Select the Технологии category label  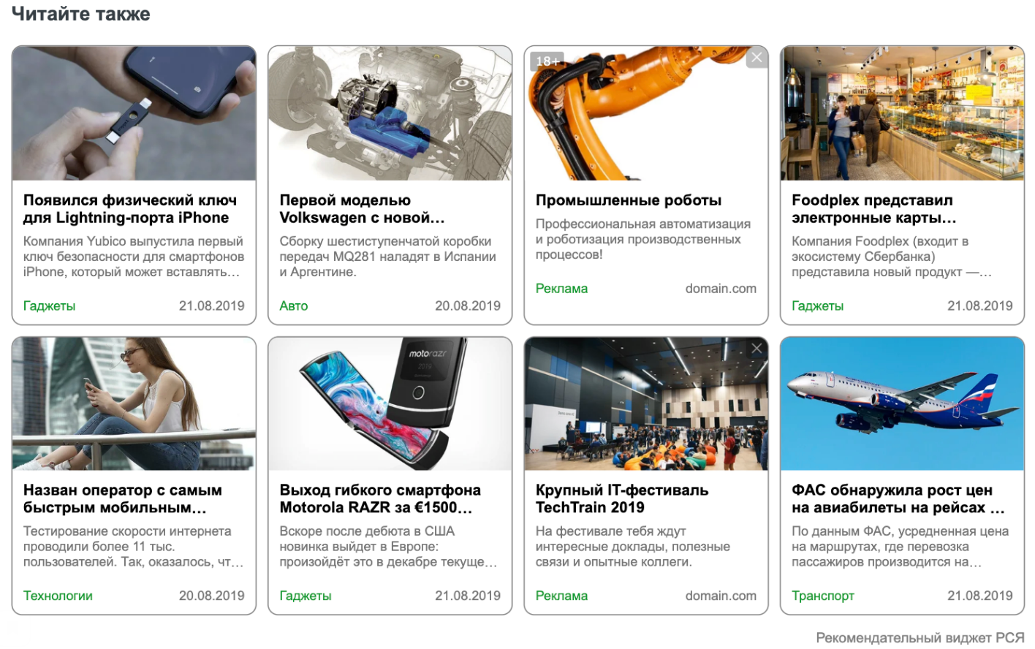pos(58,596)
